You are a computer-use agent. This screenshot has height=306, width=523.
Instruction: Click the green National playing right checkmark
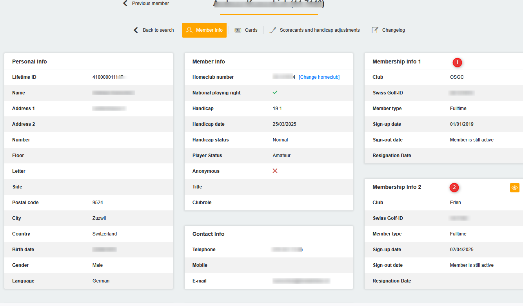(x=275, y=92)
